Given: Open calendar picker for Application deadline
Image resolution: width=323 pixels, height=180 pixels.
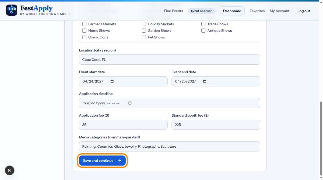Looking at the screenshot, I should click(130, 103).
